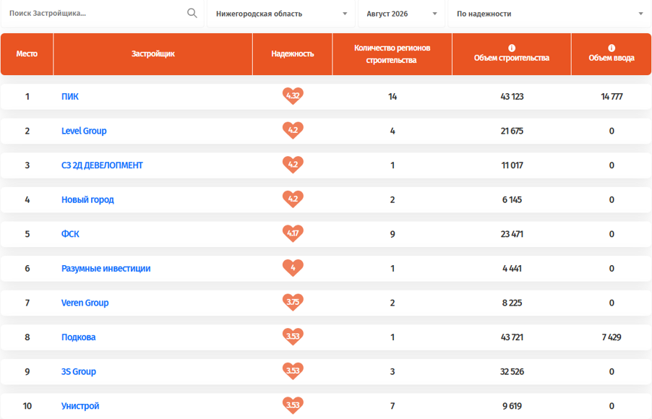Click the value 9 619 for Унистрой
This screenshot has height=419, width=652.
pyautogui.click(x=512, y=406)
